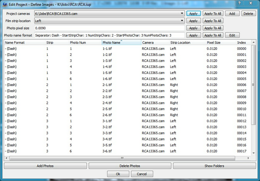The height and width of the screenshot is (181, 260).
Task: Click the Cancel button
Action: pyautogui.click(x=142, y=174)
